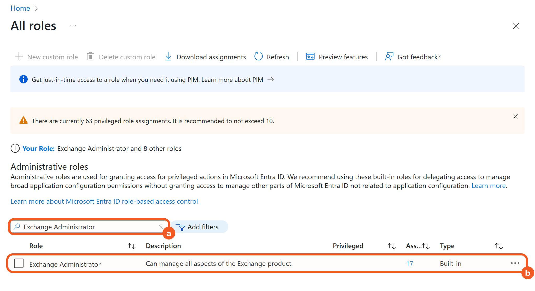Open more options for the Exchange Administrator row

pyautogui.click(x=515, y=263)
